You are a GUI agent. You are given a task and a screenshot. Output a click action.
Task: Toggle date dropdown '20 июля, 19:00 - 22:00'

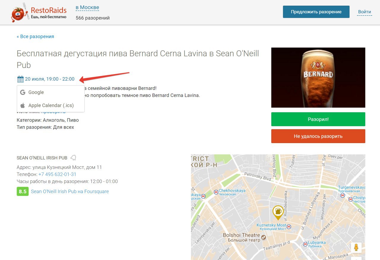[x=50, y=79]
